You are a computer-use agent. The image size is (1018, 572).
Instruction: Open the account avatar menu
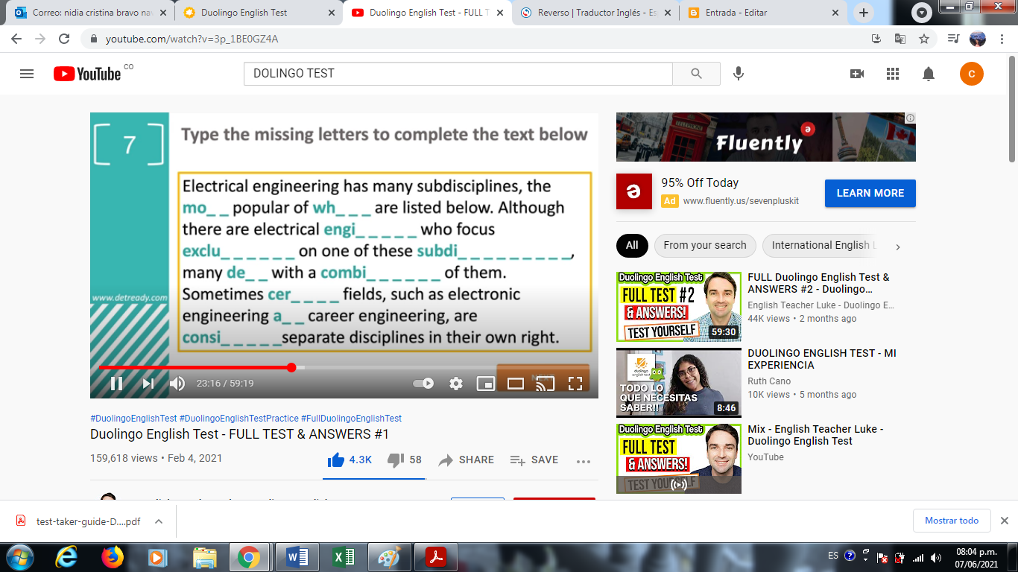tap(972, 74)
